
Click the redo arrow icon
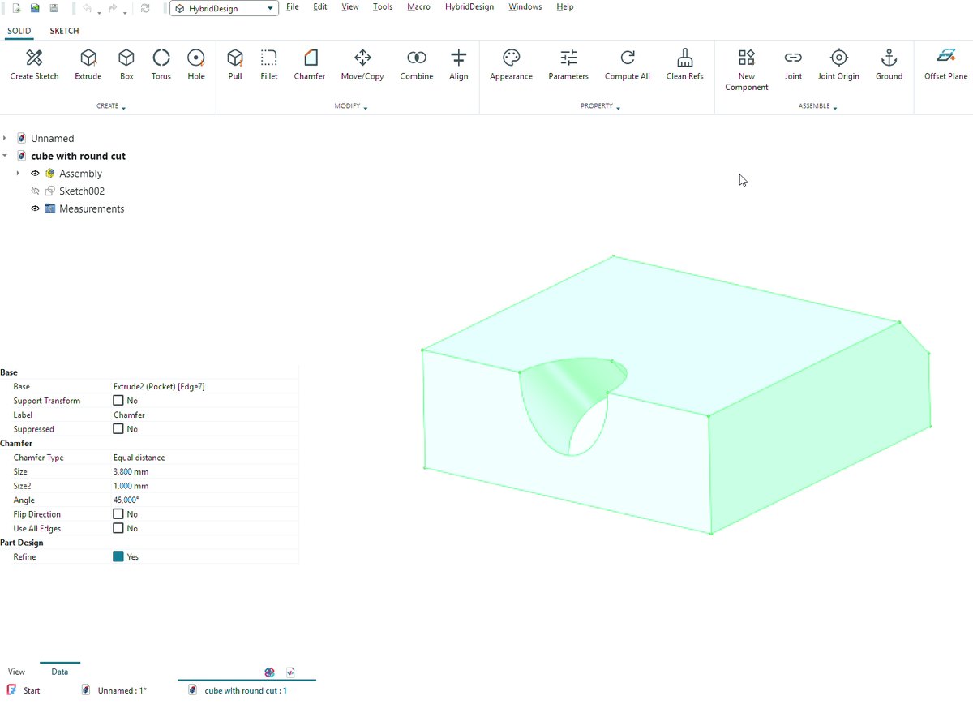[x=113, y=8]
